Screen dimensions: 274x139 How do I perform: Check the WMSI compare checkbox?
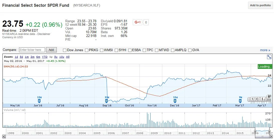coord(101,50)
